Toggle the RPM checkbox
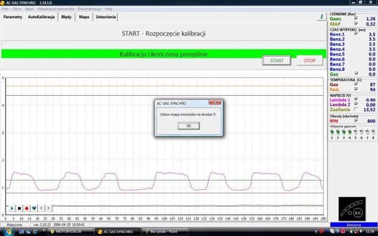The image size is (378, 236). tap(356, 121)
